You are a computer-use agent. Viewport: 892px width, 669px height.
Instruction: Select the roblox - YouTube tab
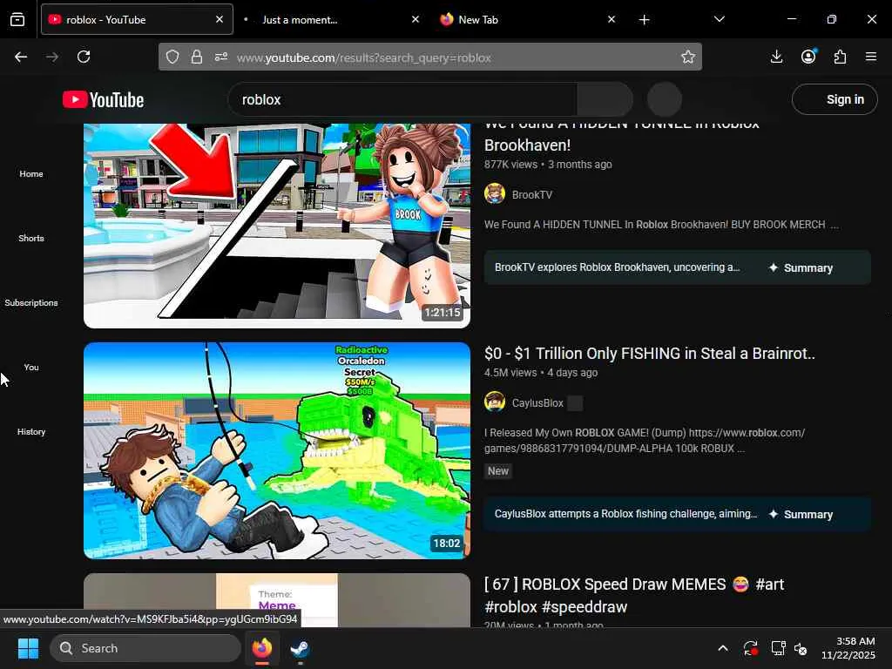pyautogui.click(x=137, y=19)
